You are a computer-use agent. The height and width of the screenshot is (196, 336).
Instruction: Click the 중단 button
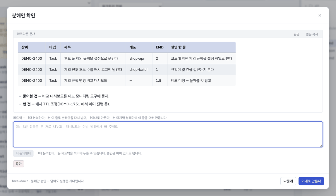19,164
